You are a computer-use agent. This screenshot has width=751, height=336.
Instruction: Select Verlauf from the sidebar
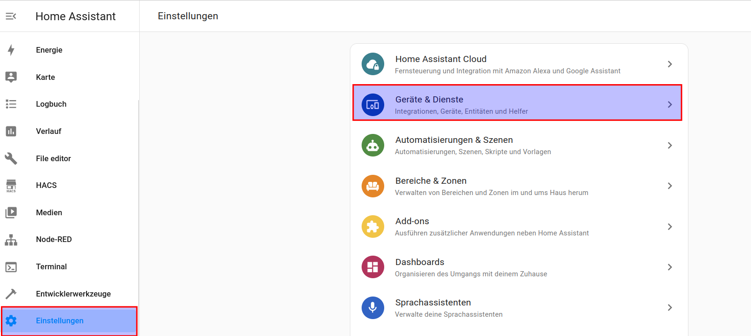click(x=49, y=132)
